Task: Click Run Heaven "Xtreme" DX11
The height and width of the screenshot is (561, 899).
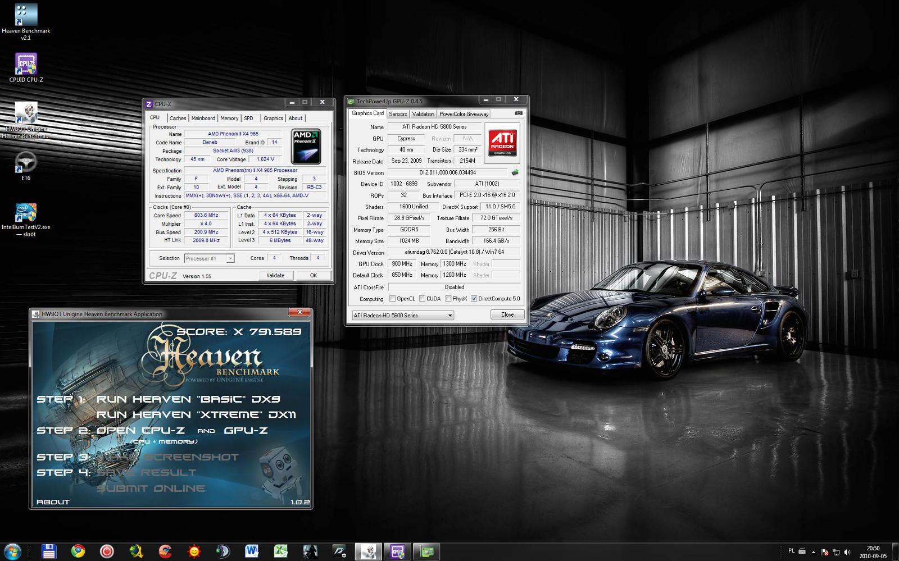Action: (x=196, y=415)
